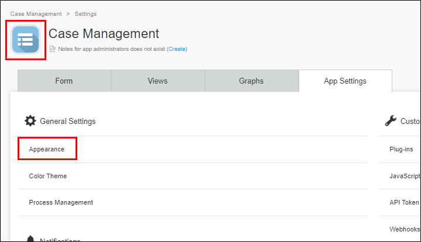Viewport: 421px width, 242px height.
Task: Click the Create link for admin notes
Action: [177, 49]
